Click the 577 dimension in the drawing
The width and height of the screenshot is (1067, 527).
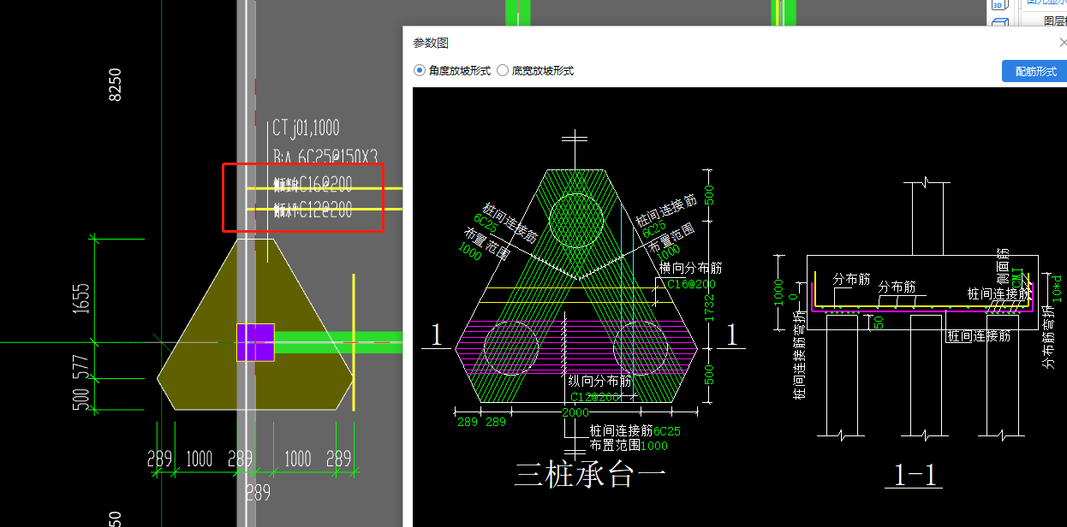click(81, 369)
